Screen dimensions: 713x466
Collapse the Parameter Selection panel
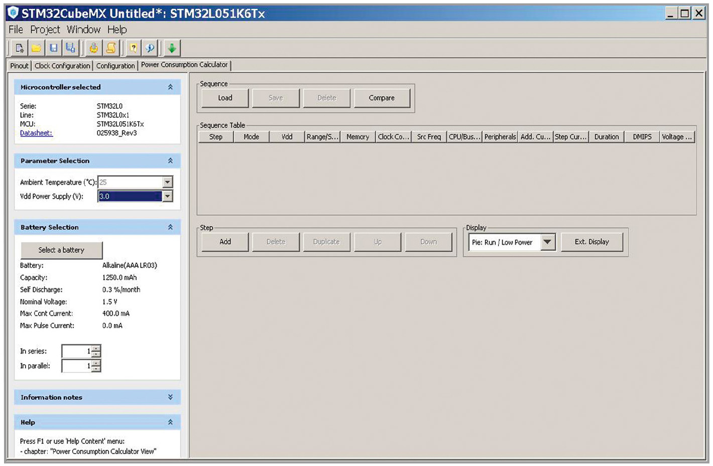tap(170, 161)
